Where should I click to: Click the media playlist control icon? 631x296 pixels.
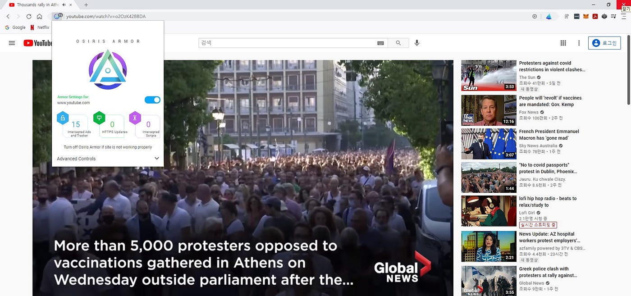(x=613, y=16)
